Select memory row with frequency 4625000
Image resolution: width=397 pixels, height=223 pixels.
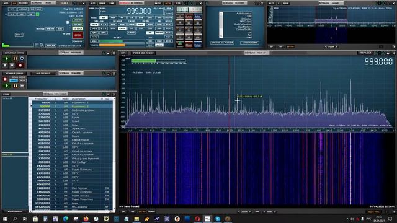click(72, 129)
